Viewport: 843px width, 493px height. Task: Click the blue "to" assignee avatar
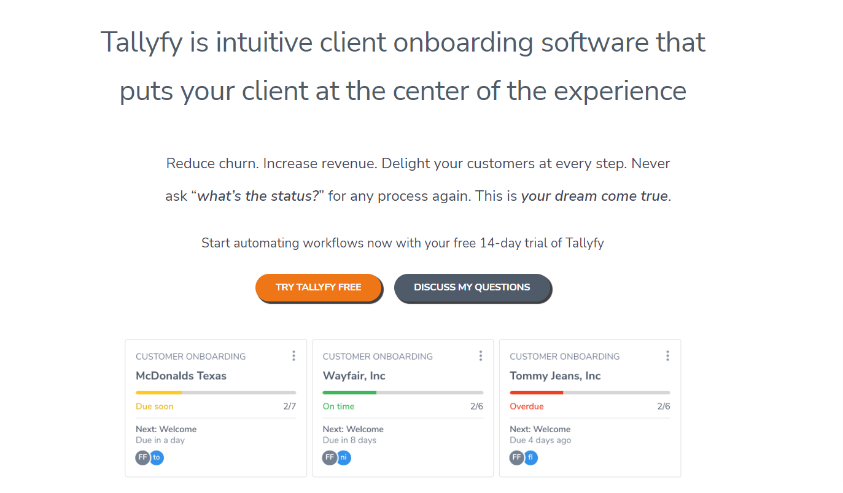click(x=157, y=457)
